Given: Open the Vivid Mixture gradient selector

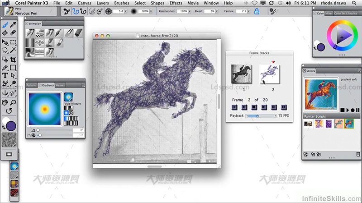Looking at the screenshot, I should [68, 97].
